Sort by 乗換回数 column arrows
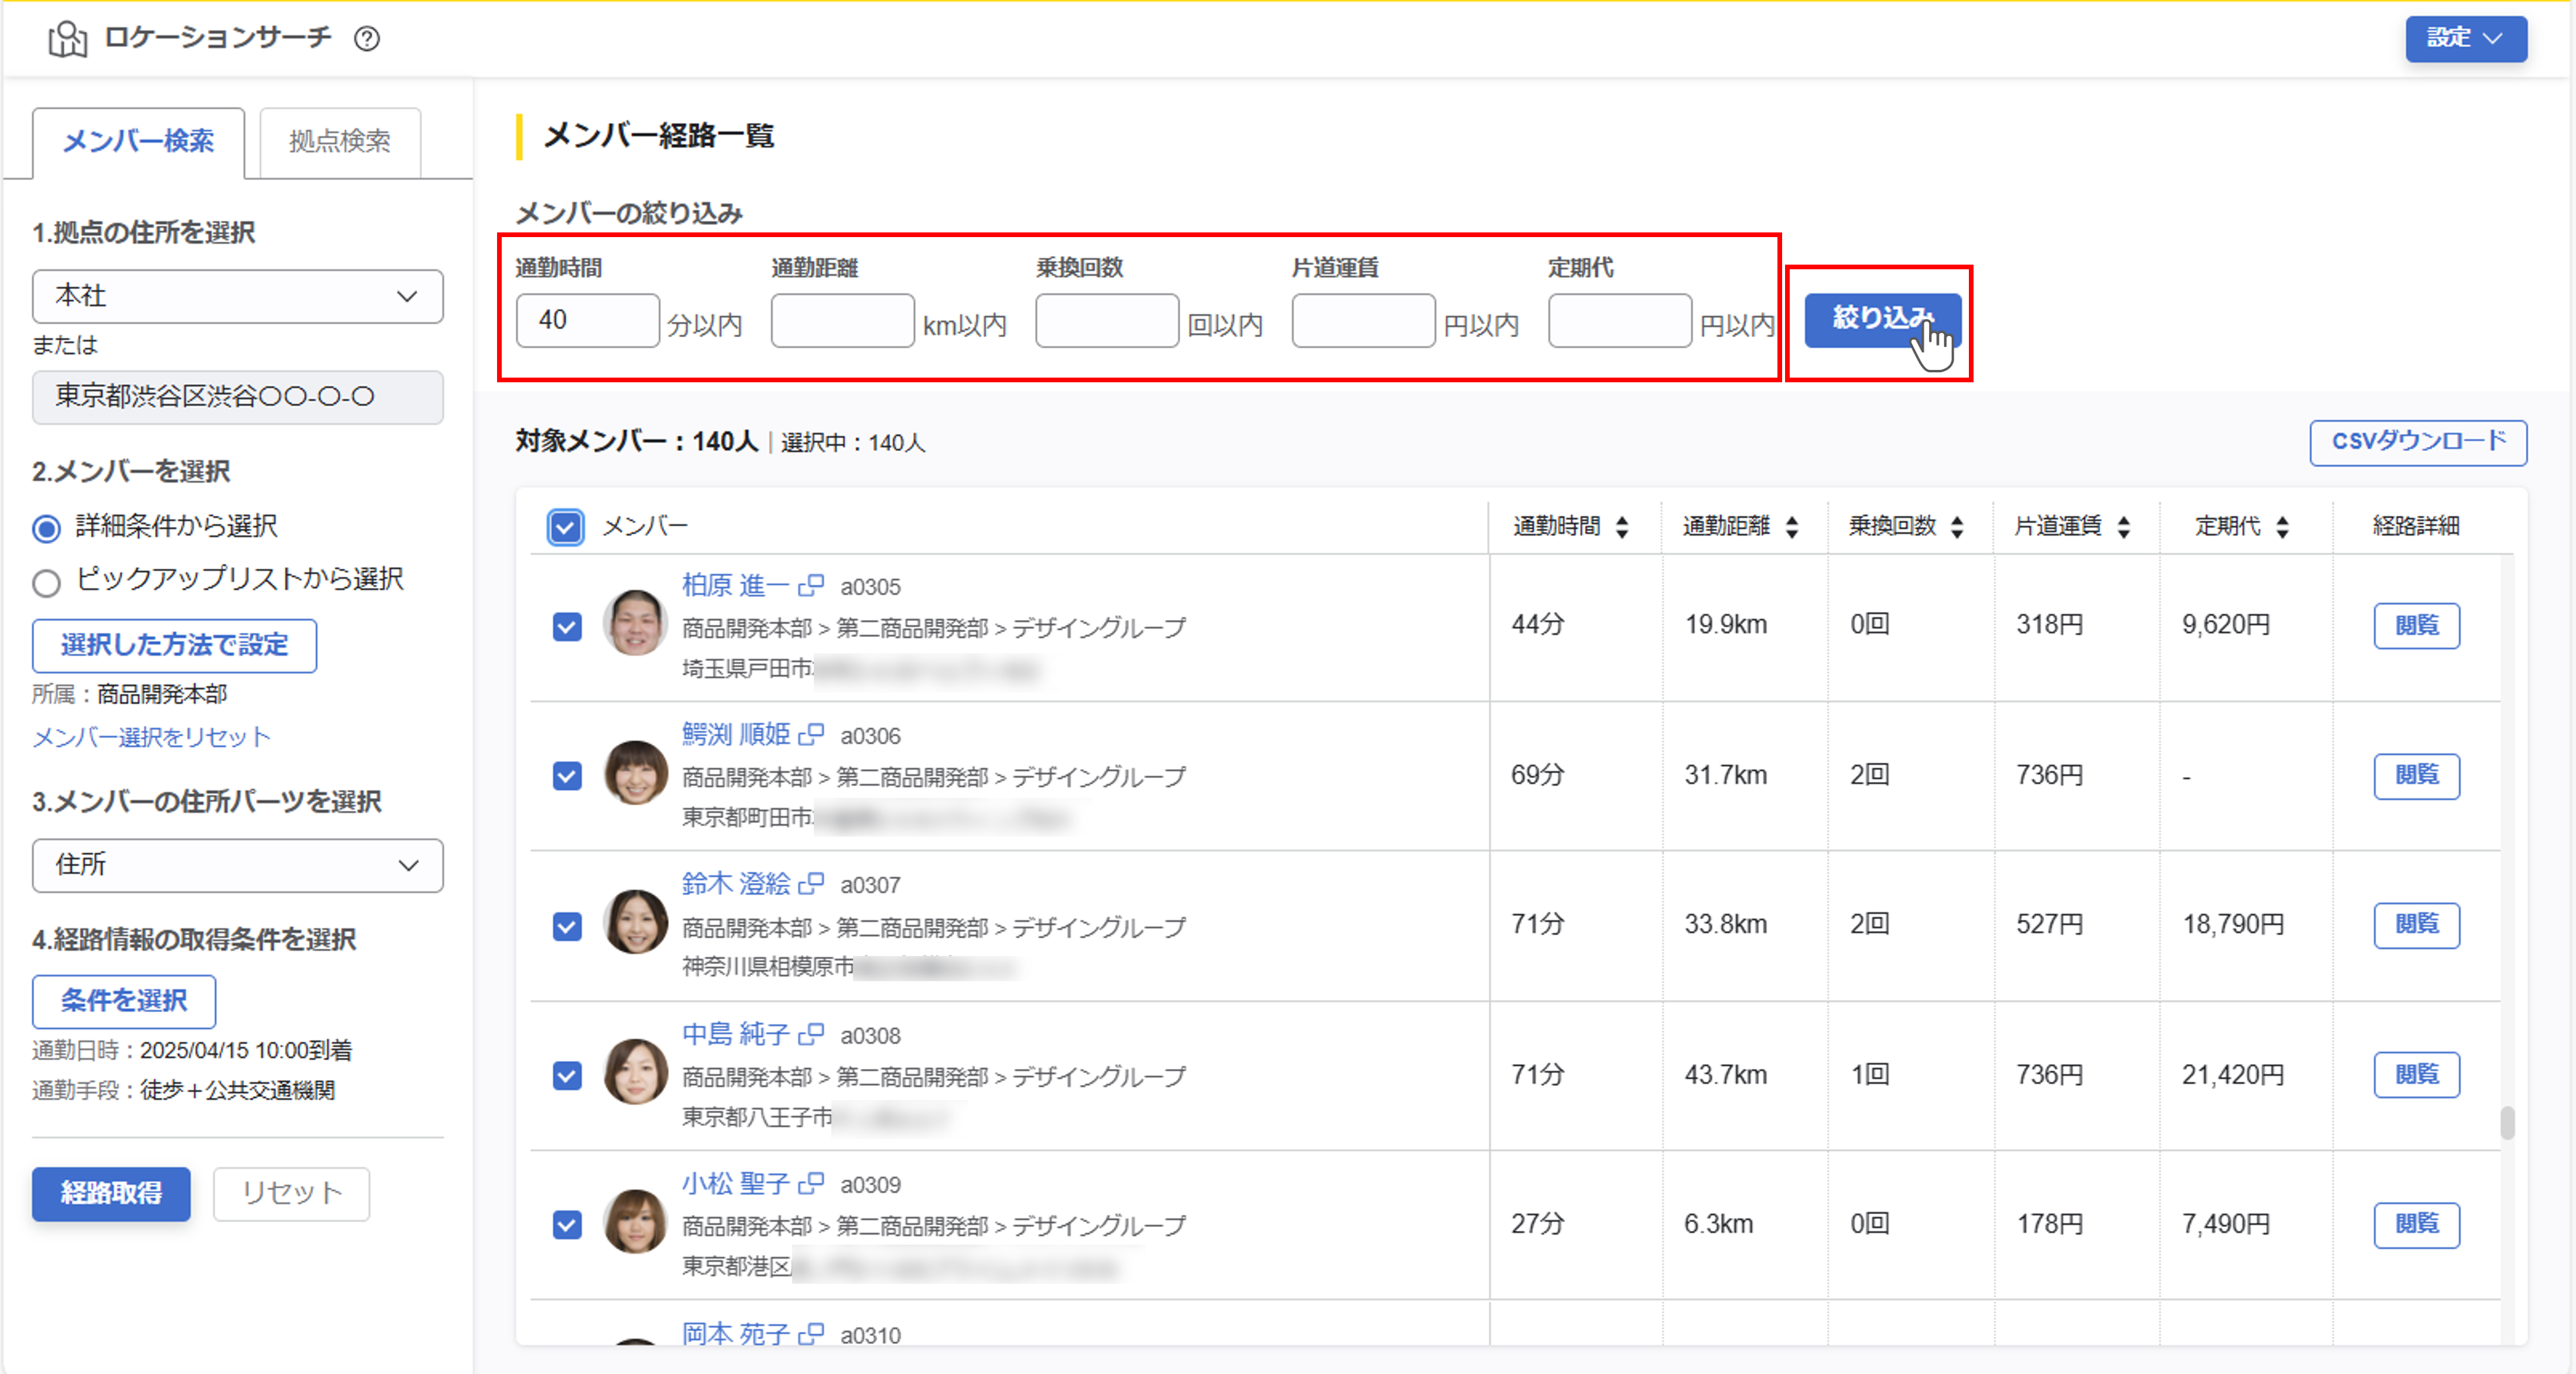 pos(1957,527)
